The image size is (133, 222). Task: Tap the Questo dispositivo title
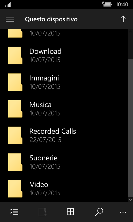coord(51,19)
